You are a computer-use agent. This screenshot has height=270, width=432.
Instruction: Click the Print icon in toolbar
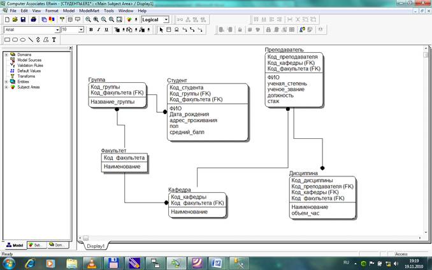(x=34, y=20)
